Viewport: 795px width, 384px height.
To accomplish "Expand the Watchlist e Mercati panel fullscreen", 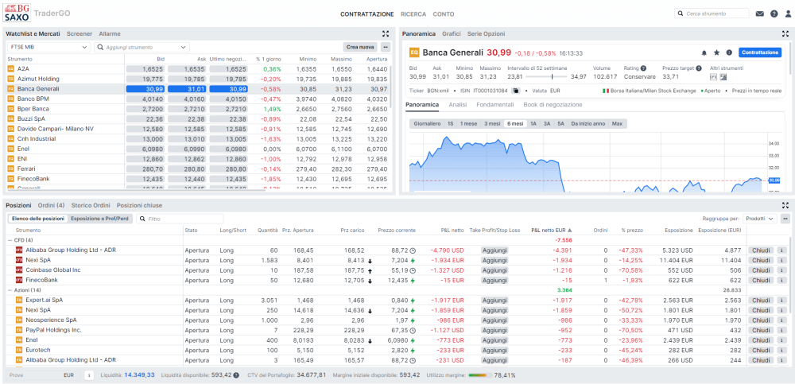I will (x=386, y=33).
